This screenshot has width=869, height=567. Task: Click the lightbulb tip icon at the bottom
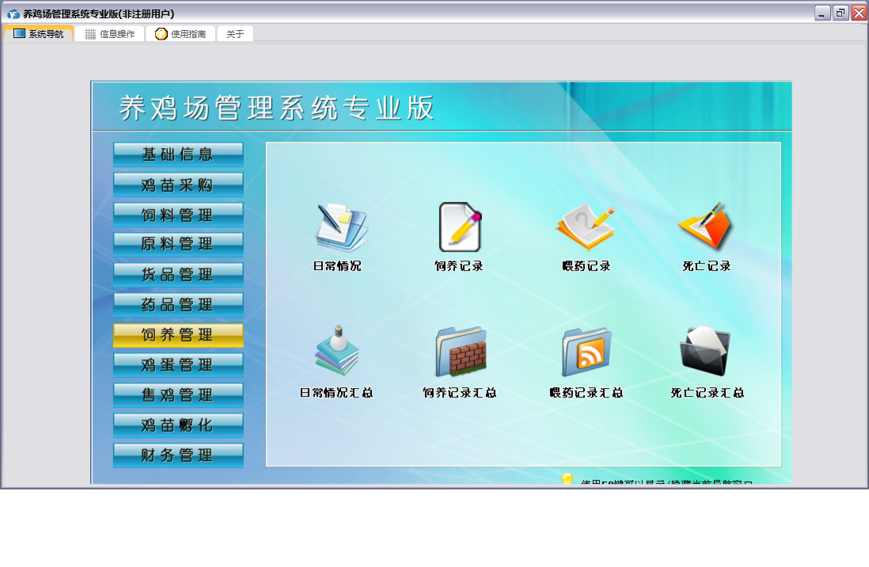567,478
